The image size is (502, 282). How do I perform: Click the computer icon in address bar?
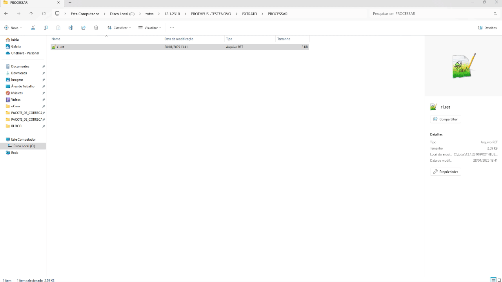57,14
